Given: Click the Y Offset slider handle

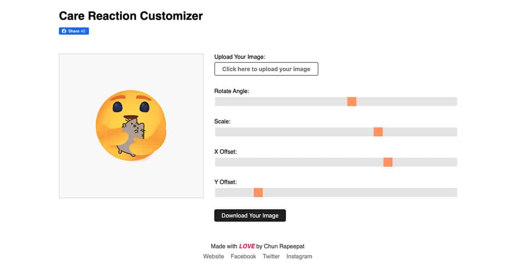Looking at the screenshot, I should pyautogui.click(x=258, y=192).
